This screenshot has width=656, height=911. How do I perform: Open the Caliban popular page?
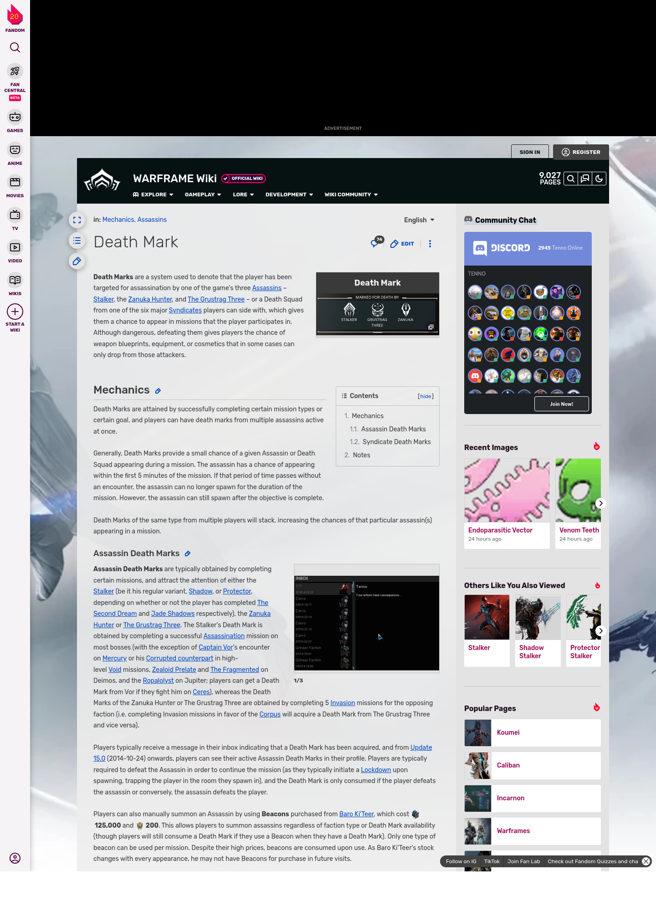pyautogui.click(x=533, y=765)
